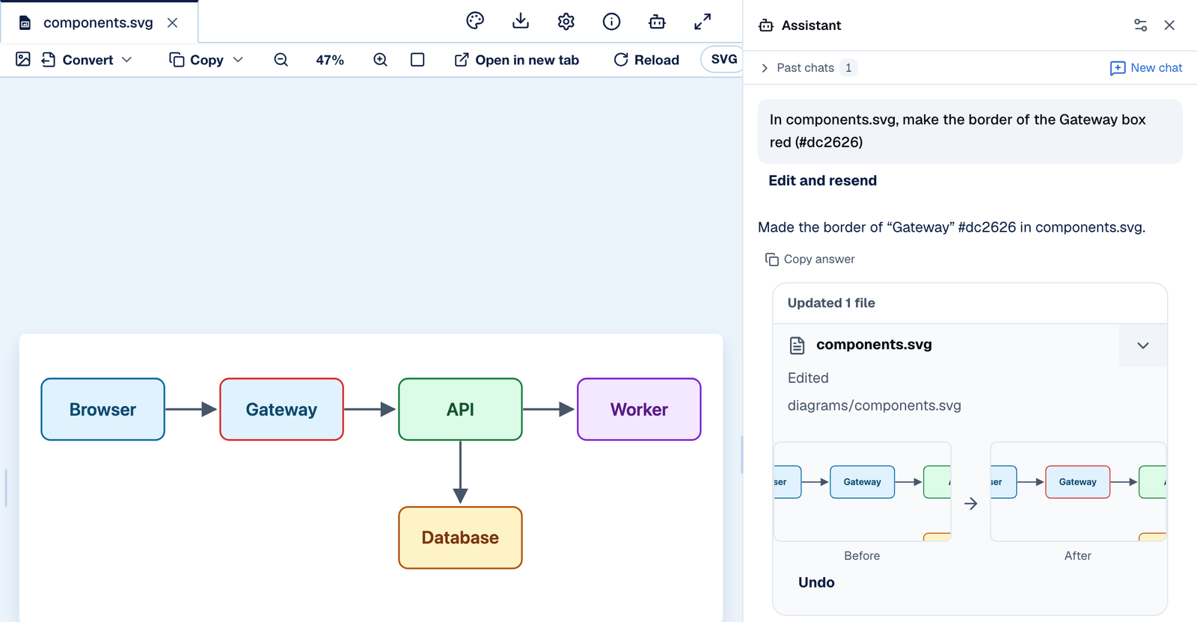Click the file icon beside components.svg in Updated files
1197x622 pixels.
tap(798, 345)
